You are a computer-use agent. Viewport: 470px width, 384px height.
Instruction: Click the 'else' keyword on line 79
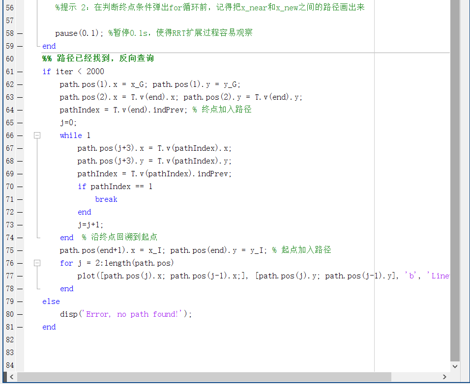pyautogui.click(x=51, y=302)
